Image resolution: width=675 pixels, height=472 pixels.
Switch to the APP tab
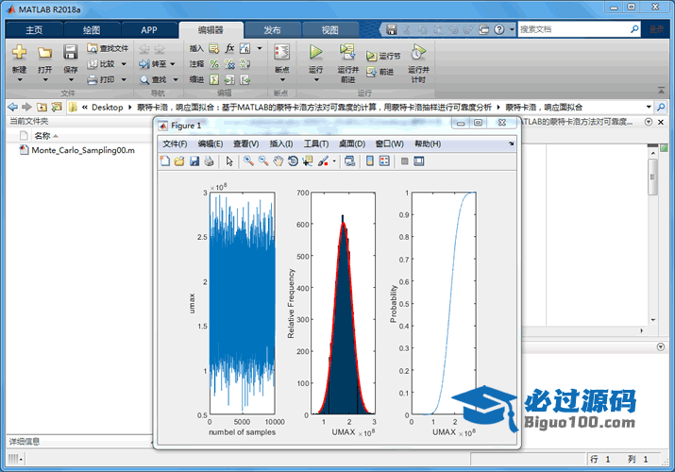pyautogui.click(x=149, y=29)
